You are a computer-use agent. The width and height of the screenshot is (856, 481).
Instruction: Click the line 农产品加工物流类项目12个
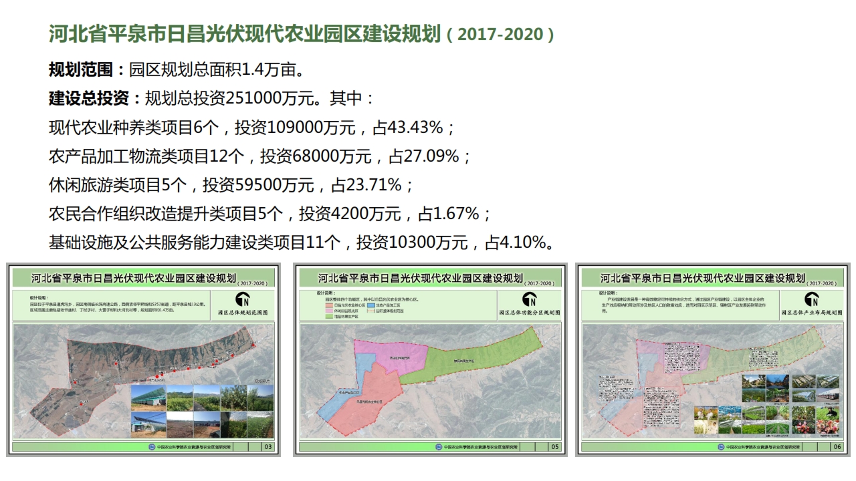click(x=146, y=156)
